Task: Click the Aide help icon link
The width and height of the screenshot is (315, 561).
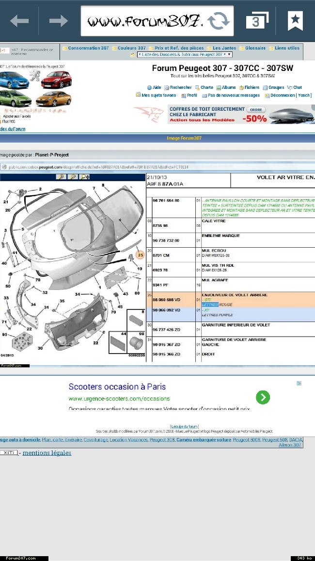Action: pyautogui.click(x=154, y=87)
